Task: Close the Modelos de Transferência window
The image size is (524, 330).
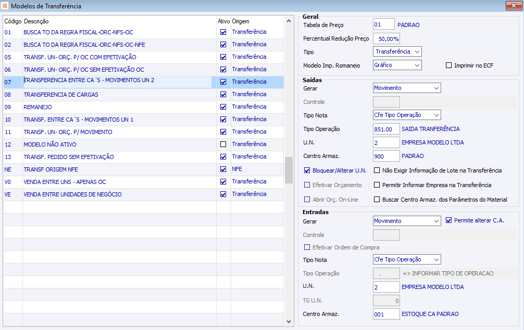Action: pos(514,5)
